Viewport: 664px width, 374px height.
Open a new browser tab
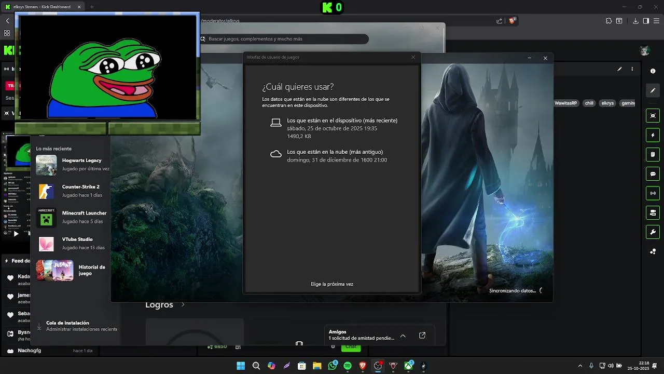point(92,7)
